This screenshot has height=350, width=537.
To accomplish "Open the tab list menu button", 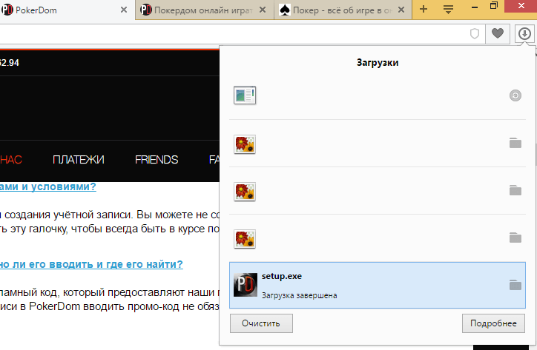I will pos(448,9).
